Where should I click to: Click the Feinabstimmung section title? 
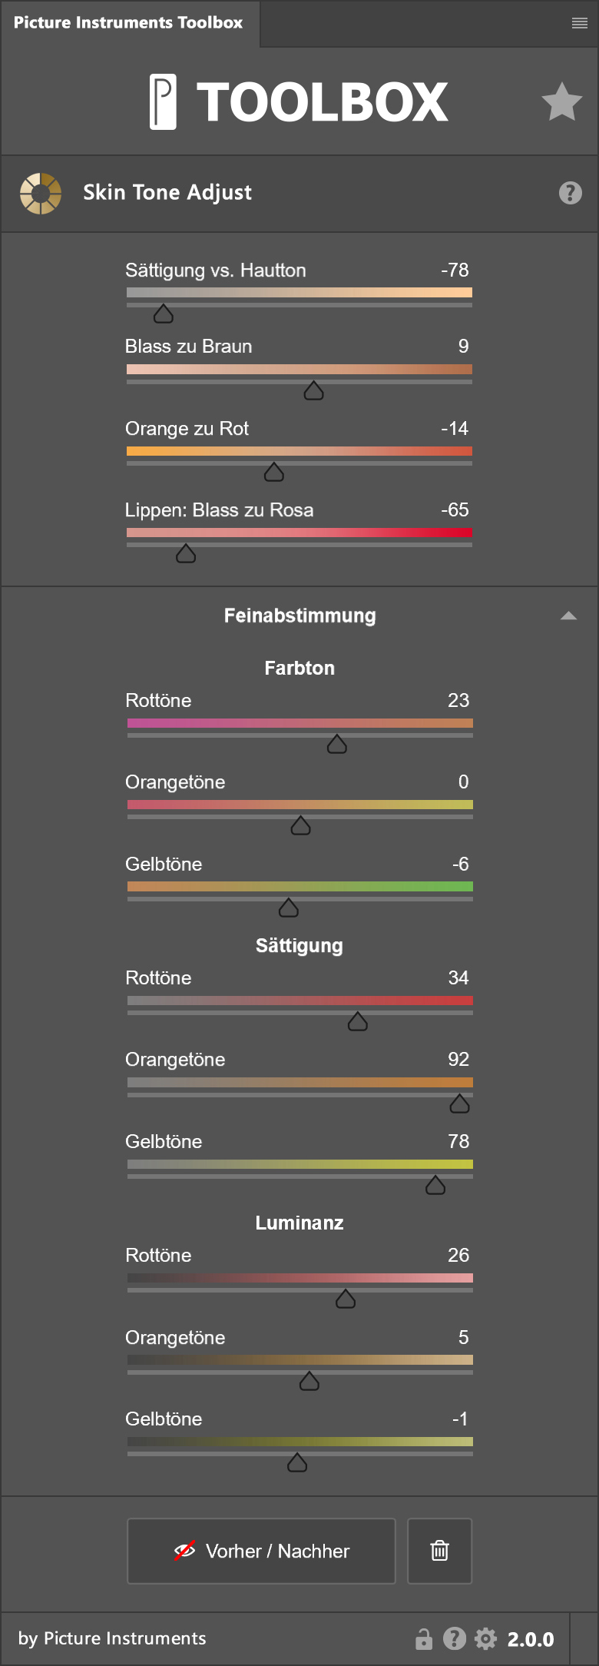299,616
